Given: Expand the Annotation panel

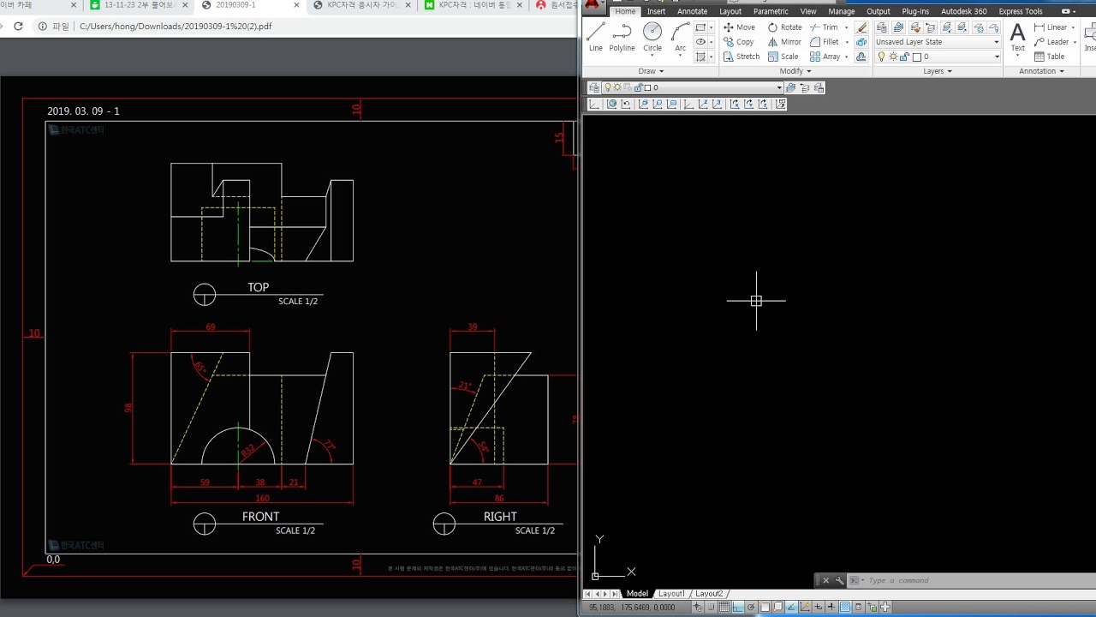Looking at the screenshot, I should coord(1041,71).
